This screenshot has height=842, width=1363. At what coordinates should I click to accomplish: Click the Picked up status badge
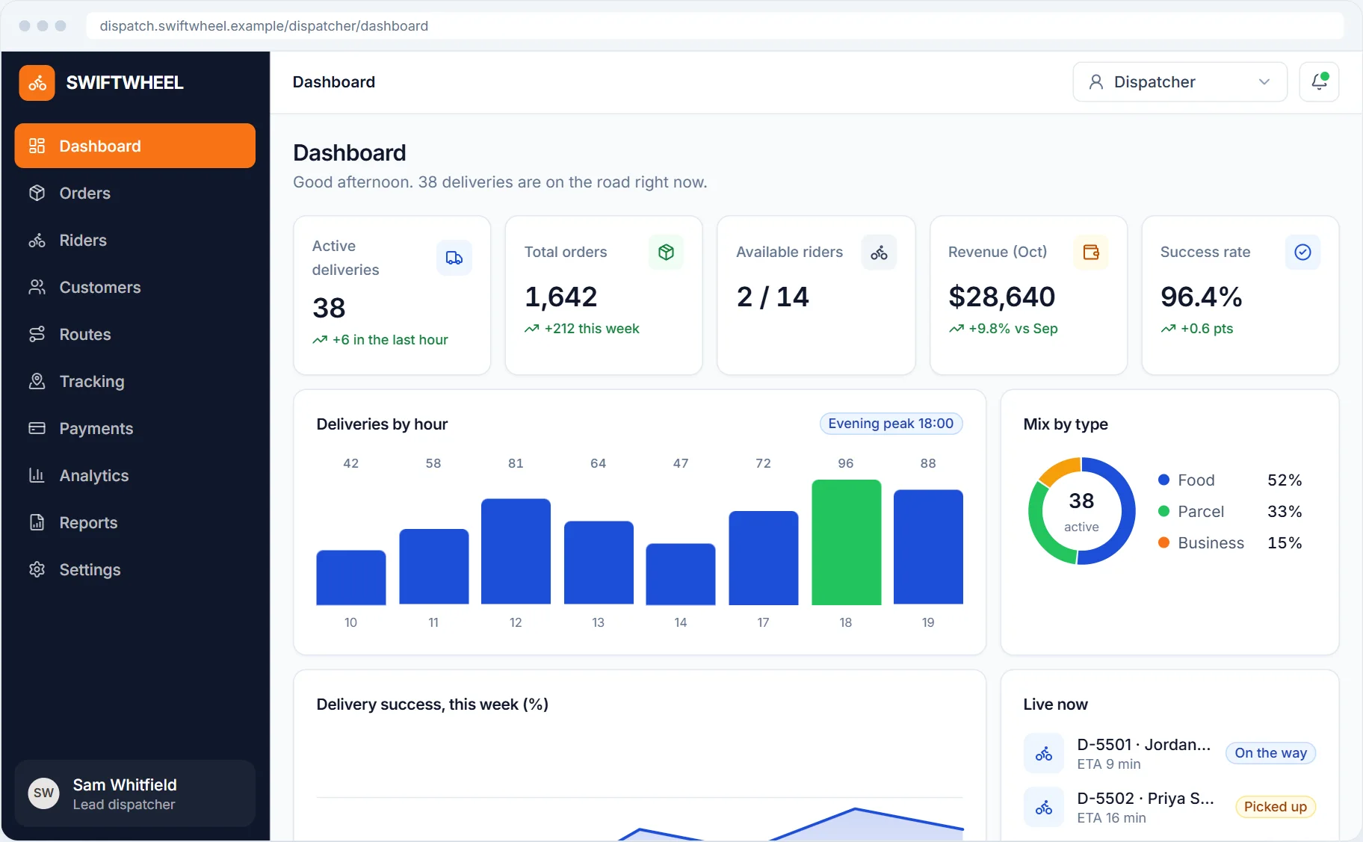(x=1276, y=807)
